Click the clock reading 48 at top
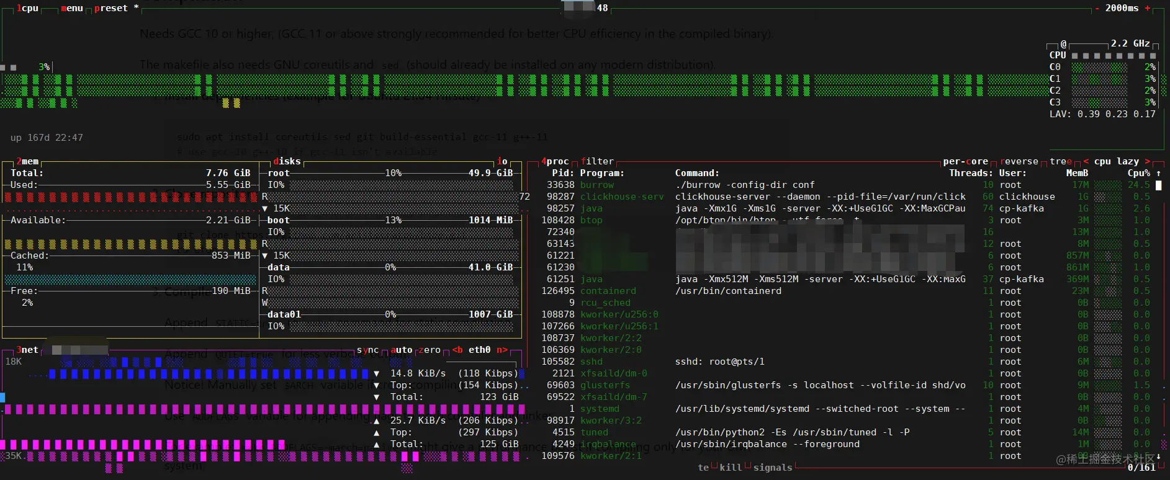1170x480 pixels. coord(602,8)
